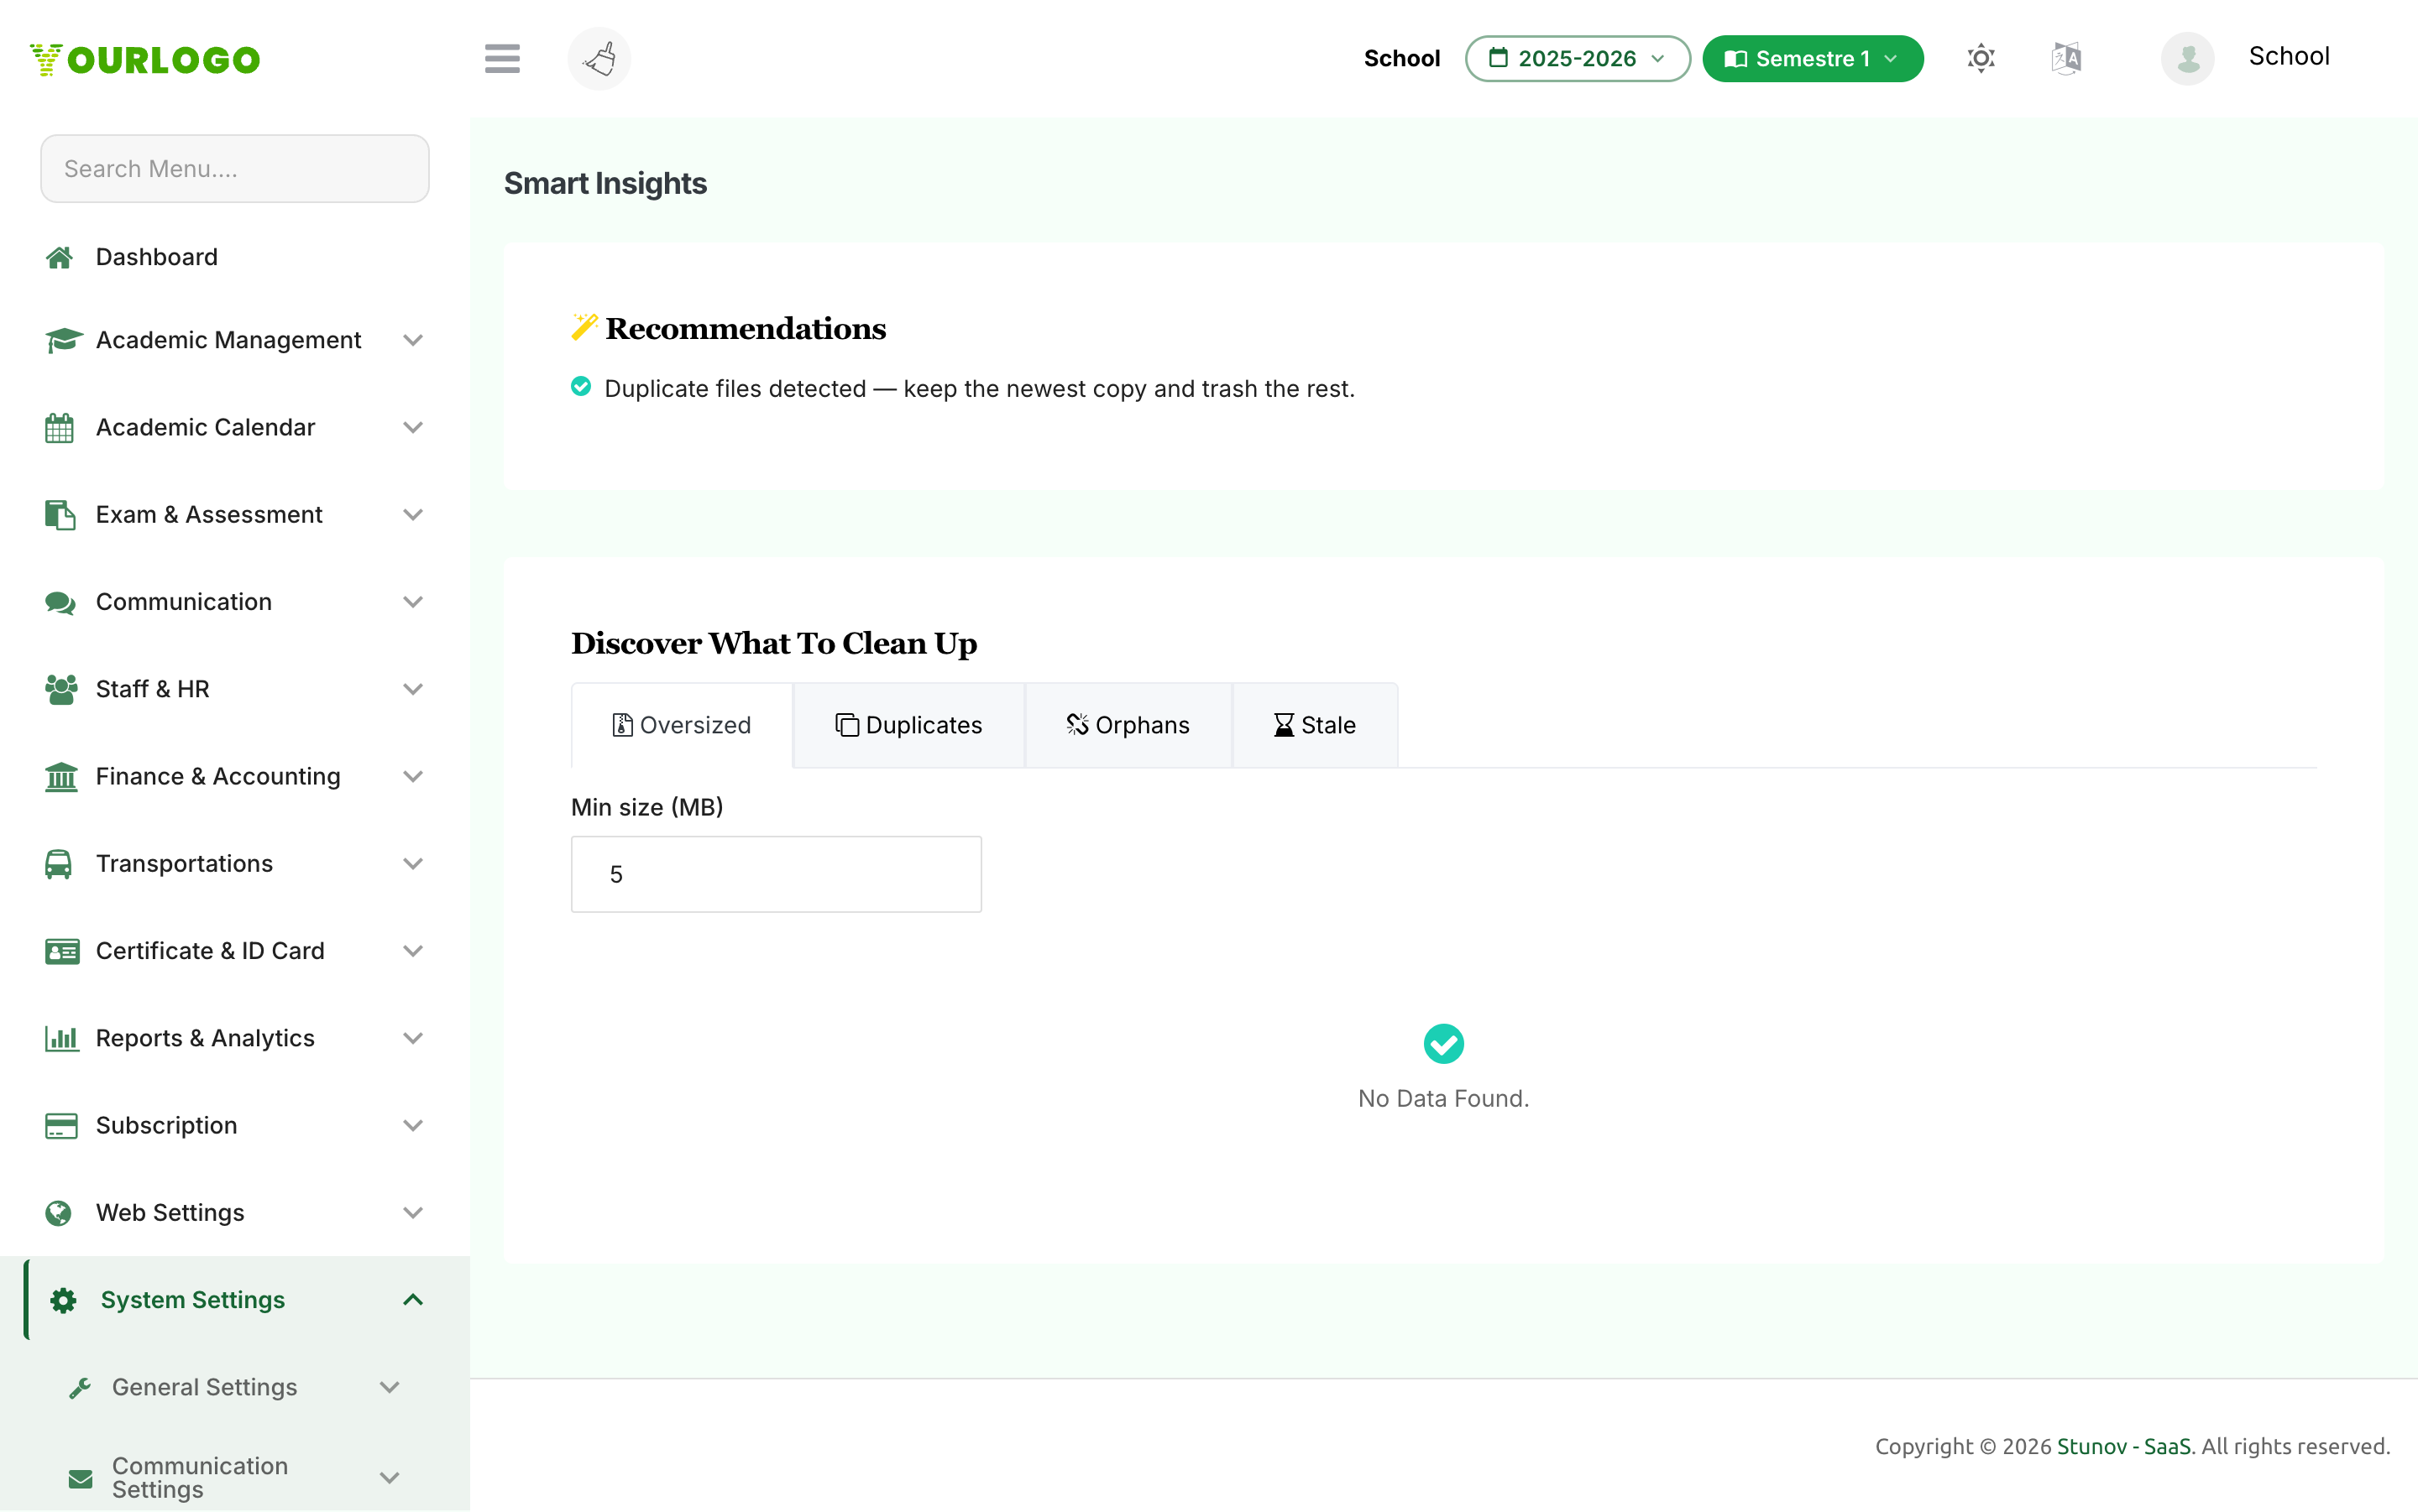The height and width of the screenshot is (1512, 2418).
Task: Click the Academic Management graduation cap icon
Action: coord(63,340)
